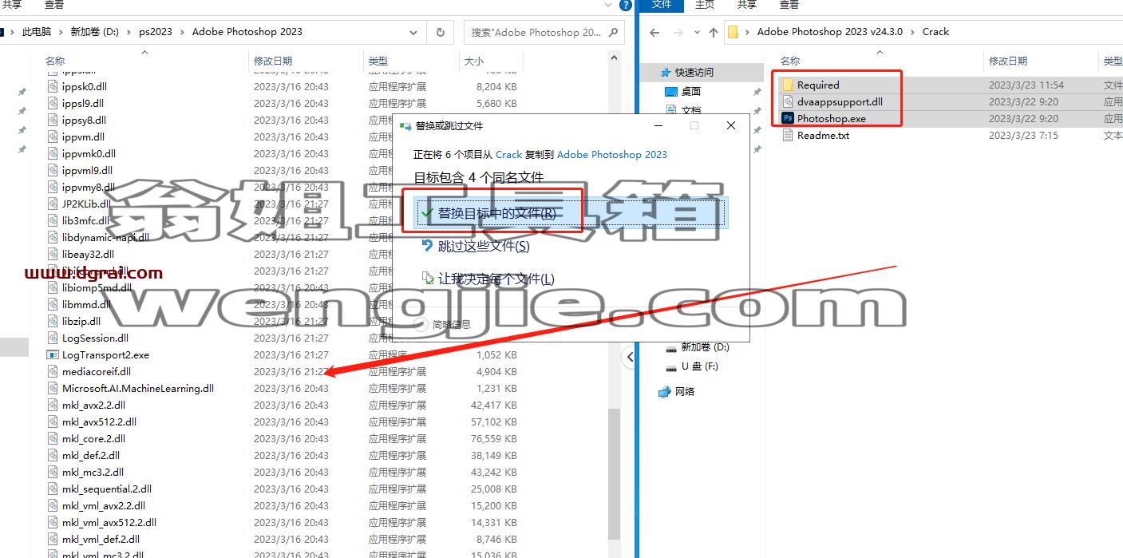The image size is (1123, 558).
Task: Choose 让我决定每个文件(L) option
Action: coord(496,279)
